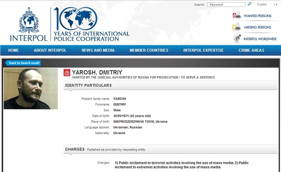Go back to search result
The width and height of the screenshot is (281, 172).
[23, 63]
